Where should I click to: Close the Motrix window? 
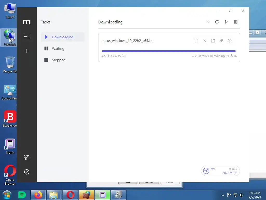click(x=243, y=11)
